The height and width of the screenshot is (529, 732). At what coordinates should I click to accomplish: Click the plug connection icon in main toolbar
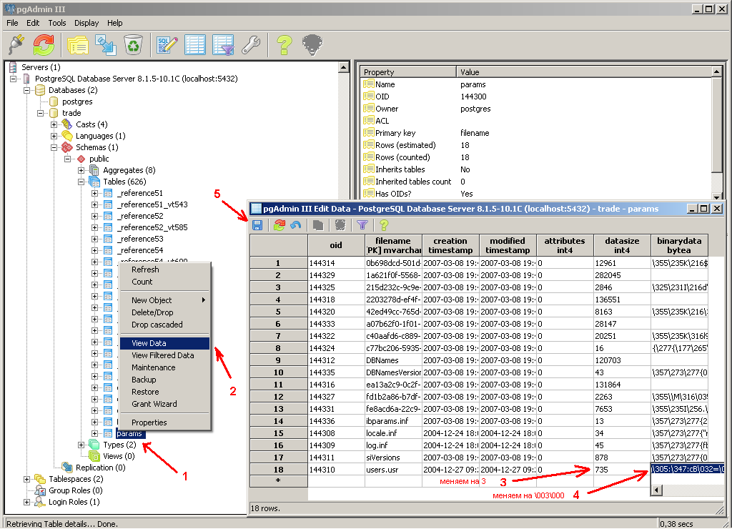(17, 45)
